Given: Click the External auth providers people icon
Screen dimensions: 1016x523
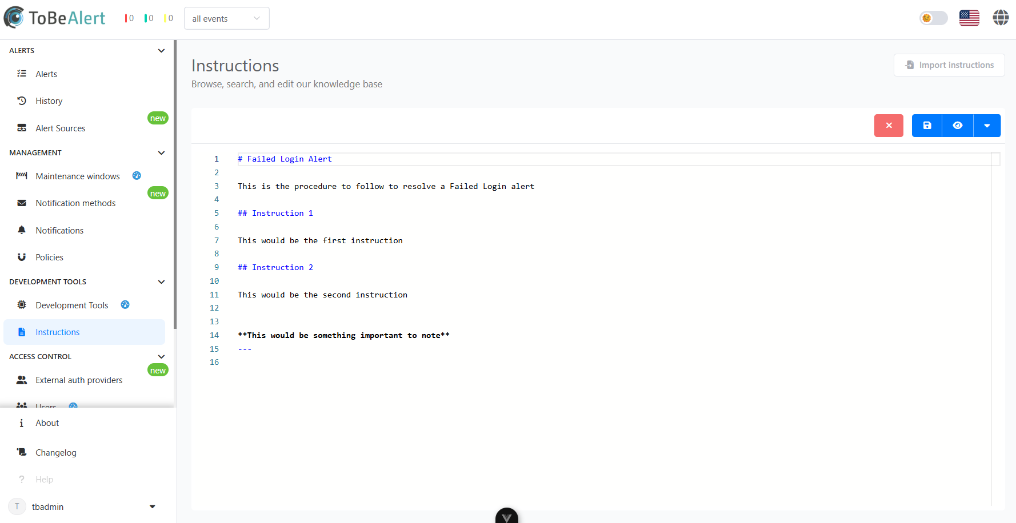Looking at the screenshot, I should pos(22,380).
